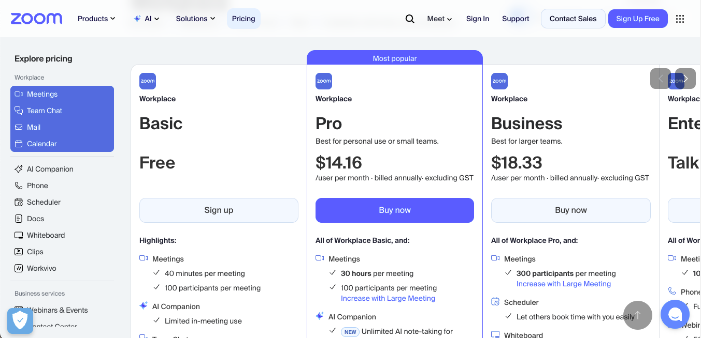
Task: Open the Support link
Action: click(x=516, y=19)
